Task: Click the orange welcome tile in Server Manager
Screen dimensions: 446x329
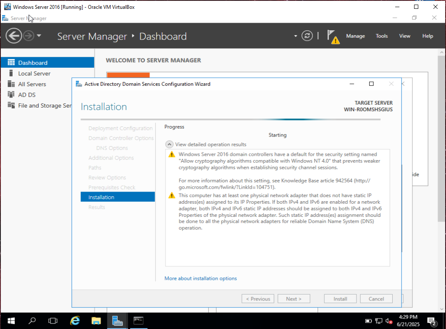Action: tap(128, 75)
